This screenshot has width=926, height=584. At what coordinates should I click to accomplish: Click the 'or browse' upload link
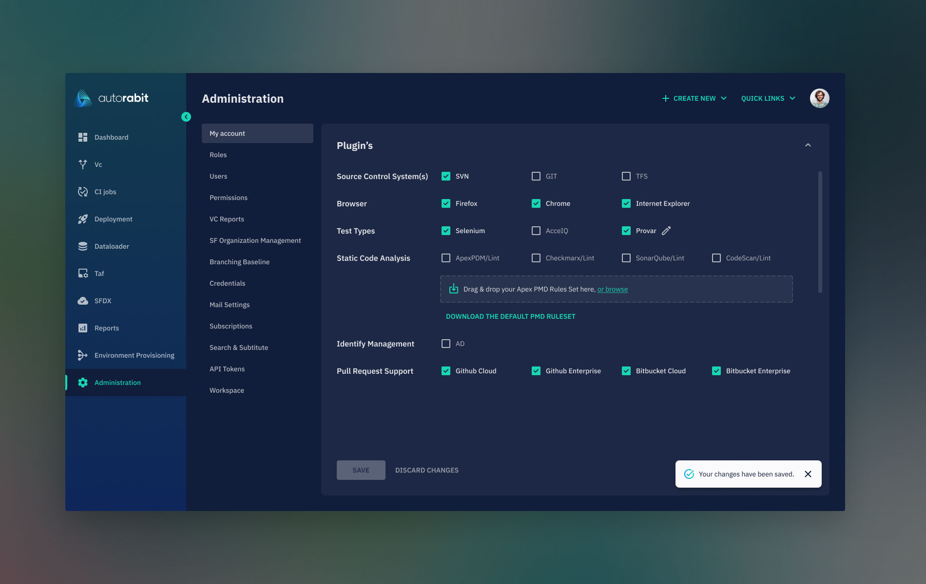pyautogui.click(x=613, y=289)
